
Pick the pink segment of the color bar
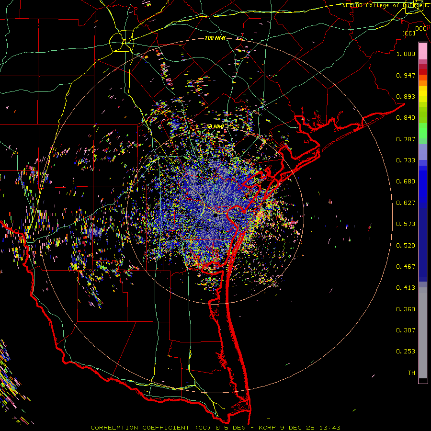pyautogui.click(x=423, y=51)
